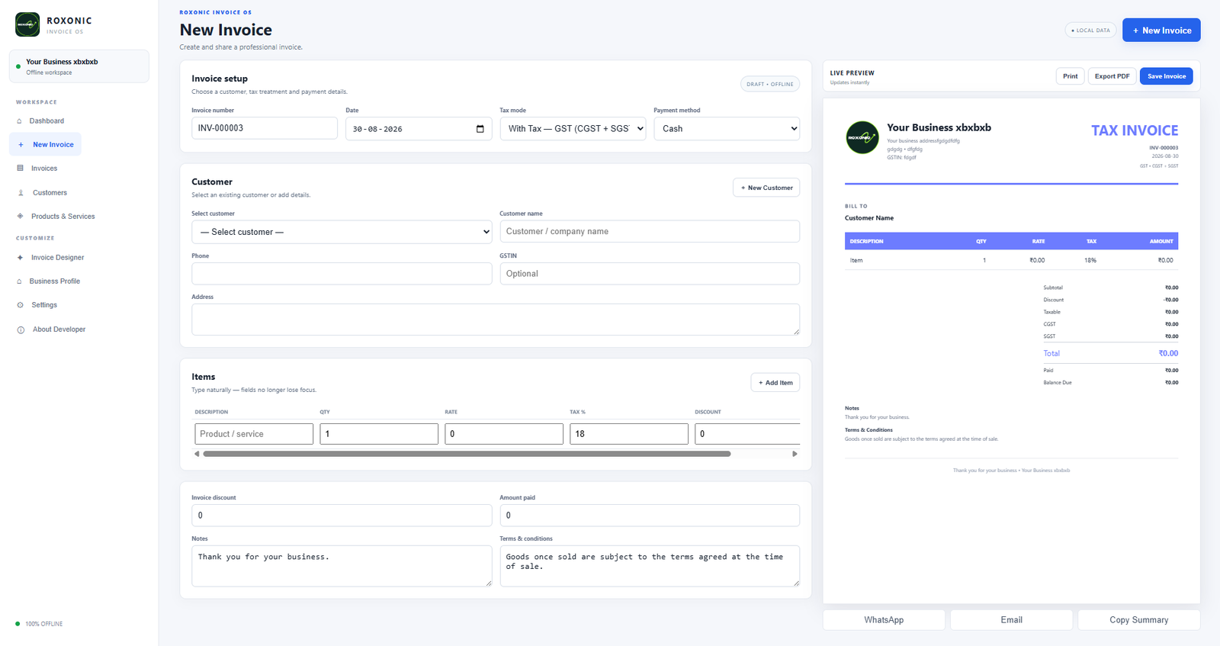Click the blue New Invoice button
This screenshot has width=1220, height=646.
(x=1161, y=31)
